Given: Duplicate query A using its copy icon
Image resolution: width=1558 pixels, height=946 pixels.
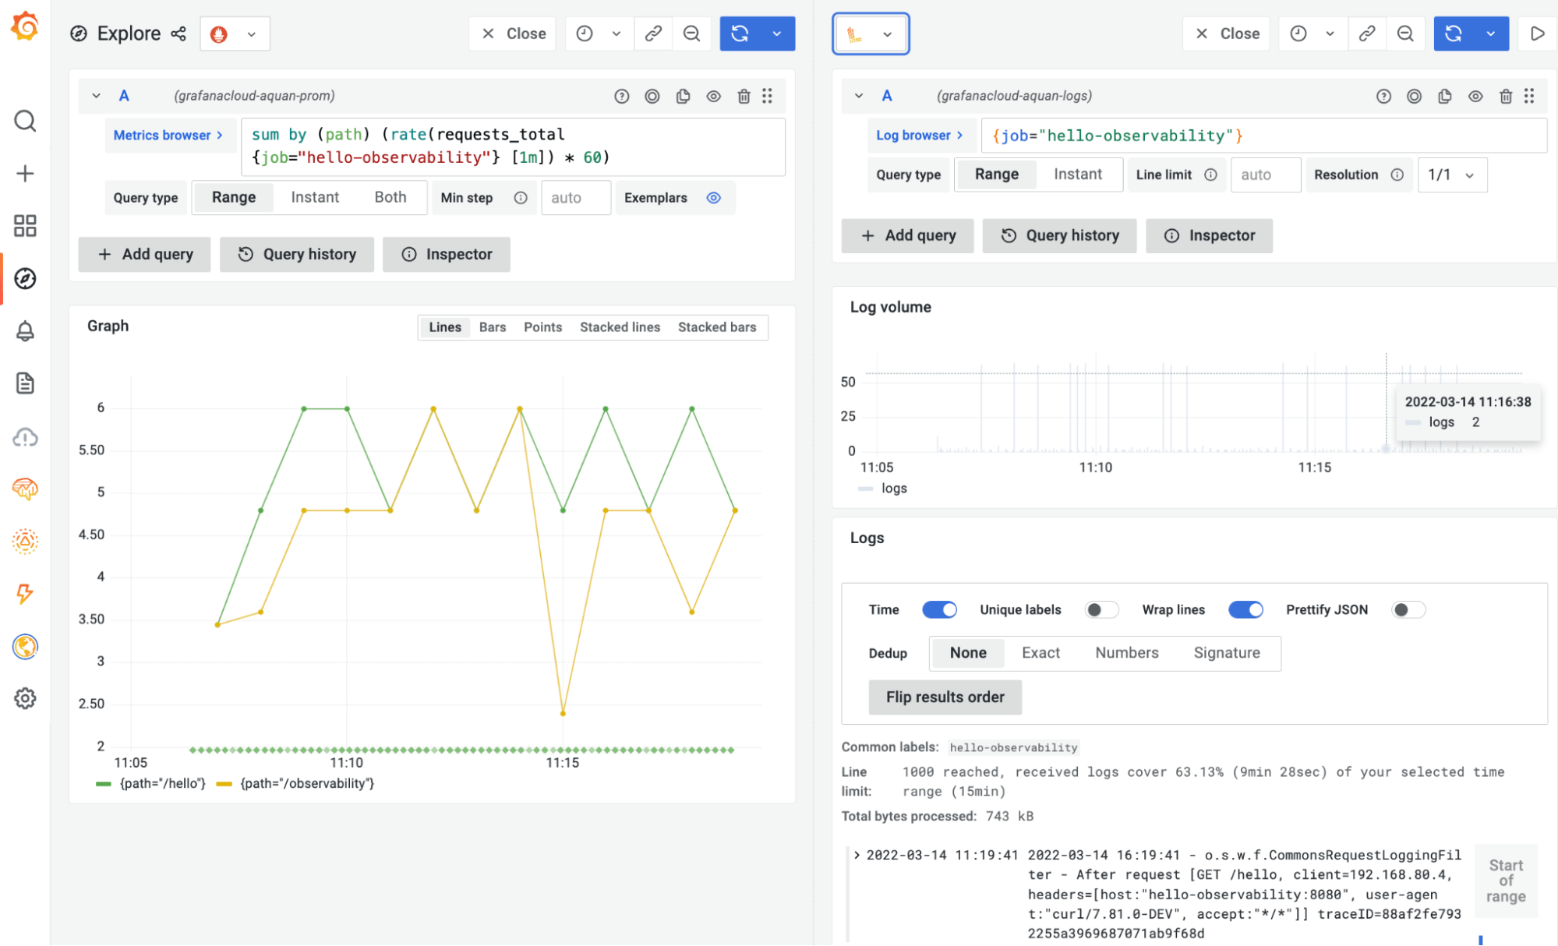Looking at the screenshot, I should 684,95.
